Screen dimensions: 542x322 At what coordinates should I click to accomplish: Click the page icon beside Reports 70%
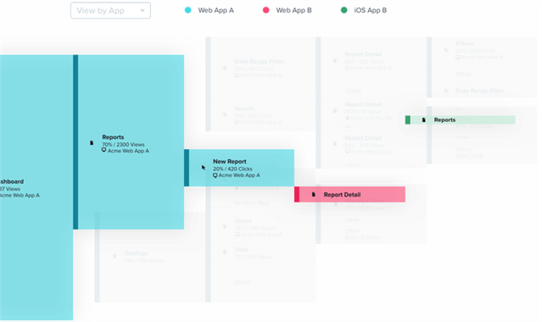click(x=92, y=142)
